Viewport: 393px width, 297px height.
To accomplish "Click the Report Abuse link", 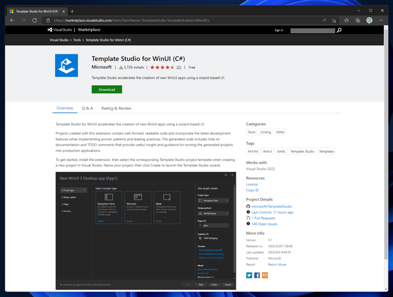I will (x=277, y=264).
